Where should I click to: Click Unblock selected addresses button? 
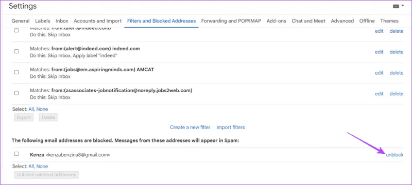click(46, 175)
